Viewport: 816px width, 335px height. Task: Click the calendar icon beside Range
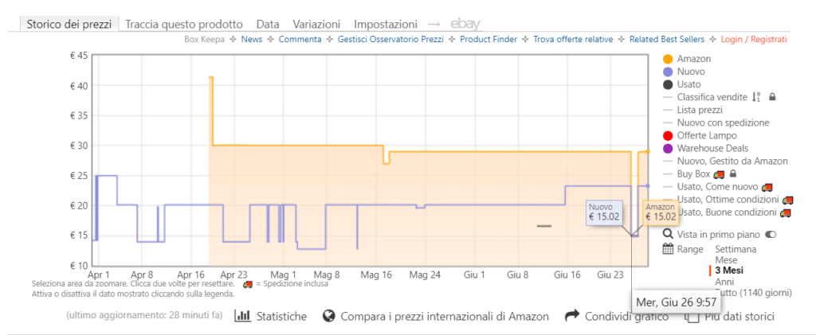668,249
